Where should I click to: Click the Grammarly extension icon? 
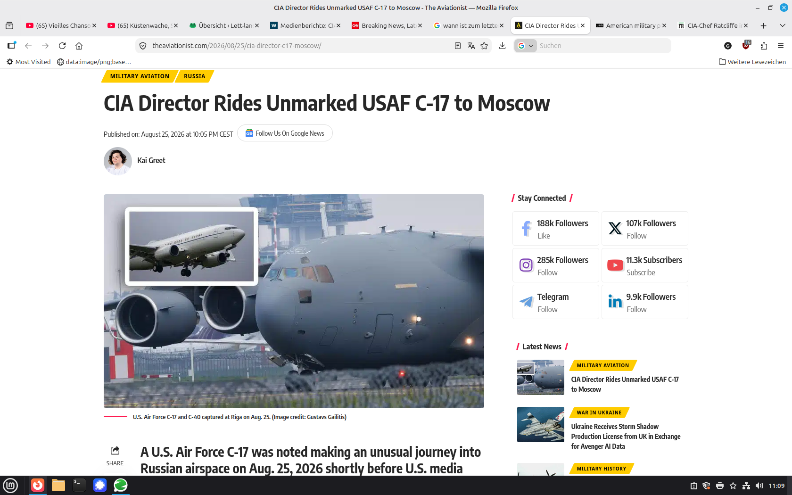tap(728, 46)
